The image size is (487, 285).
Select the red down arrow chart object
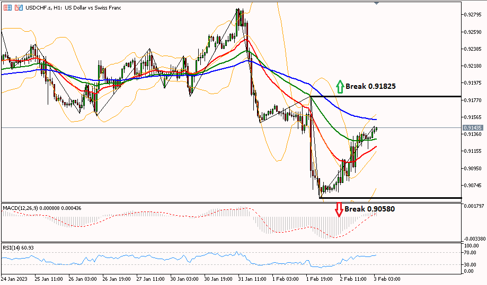pyautogui.click(x=339, y=209)
